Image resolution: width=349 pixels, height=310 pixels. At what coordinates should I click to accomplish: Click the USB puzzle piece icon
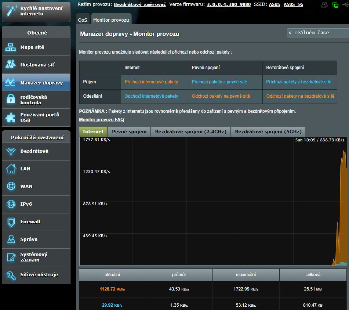pos(11,118)
